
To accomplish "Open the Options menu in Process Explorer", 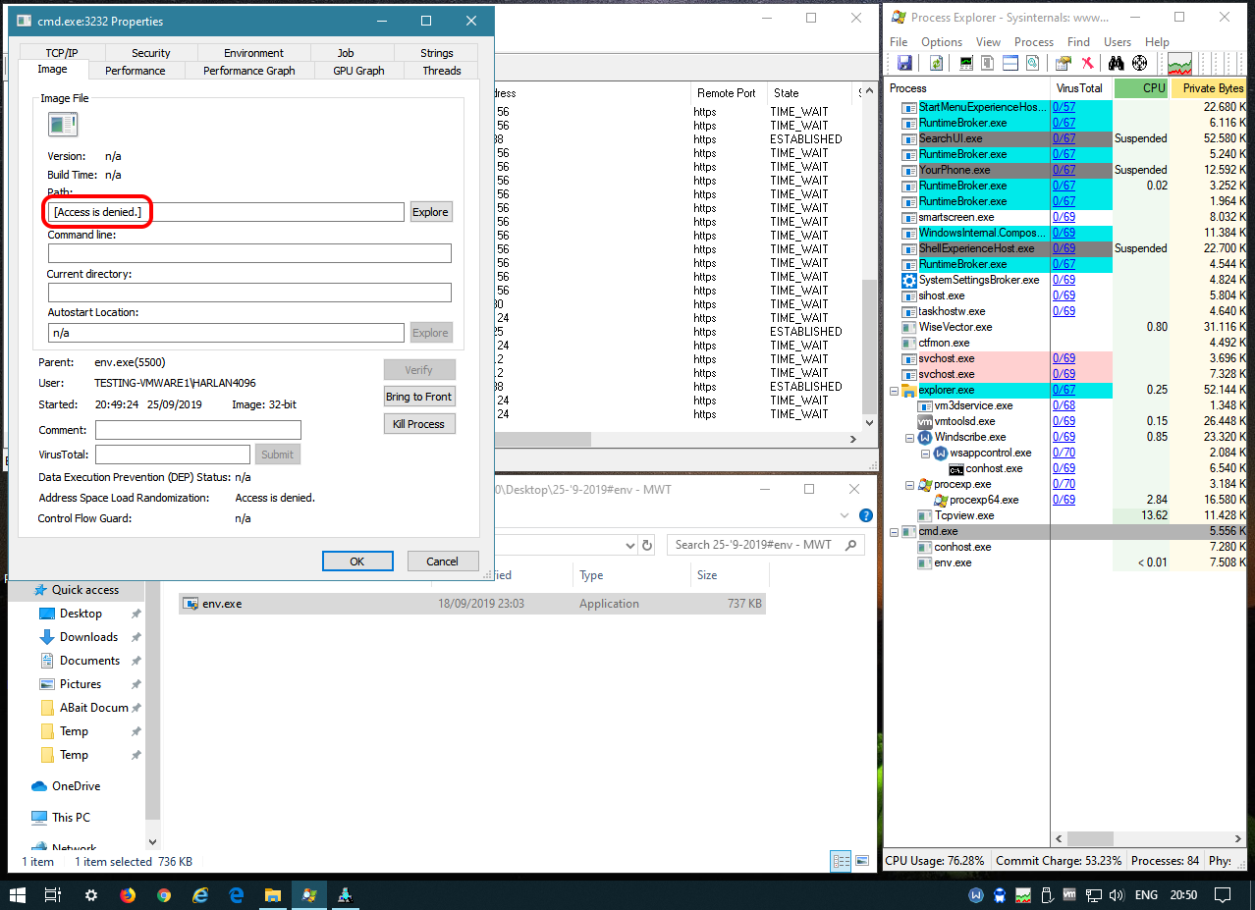I will tap(941, 42).
